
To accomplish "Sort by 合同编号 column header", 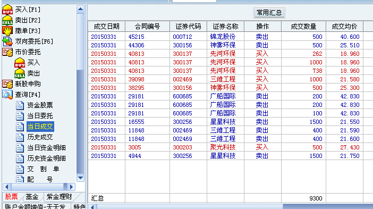I will tap(148, 27).
